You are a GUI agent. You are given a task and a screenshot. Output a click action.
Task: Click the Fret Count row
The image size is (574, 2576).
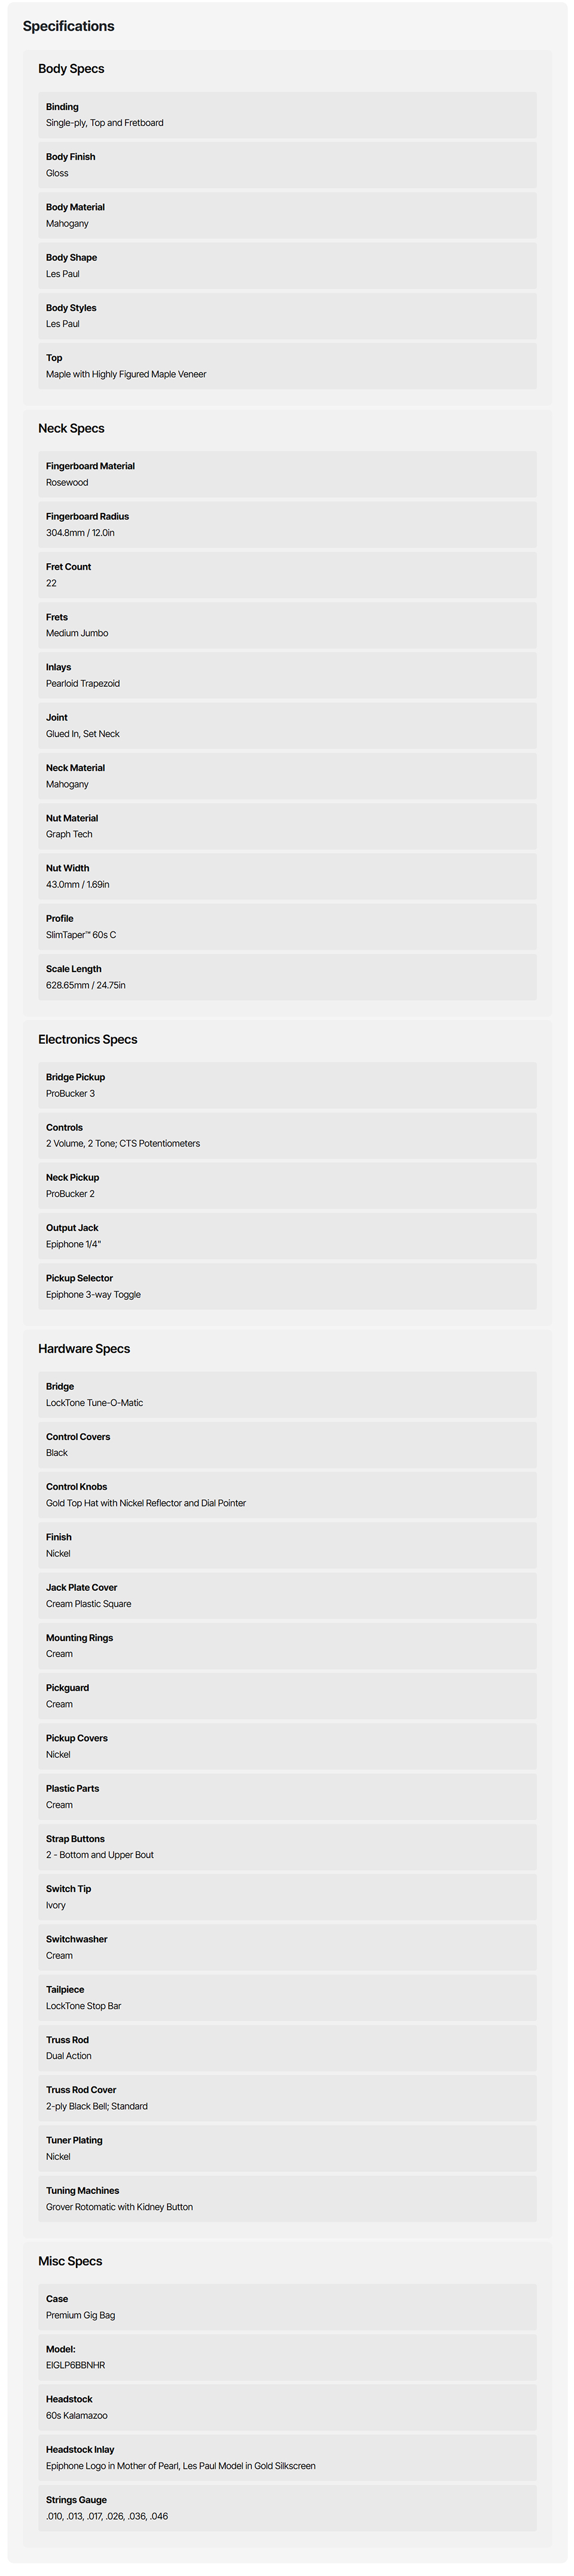(x=287, y=575)
